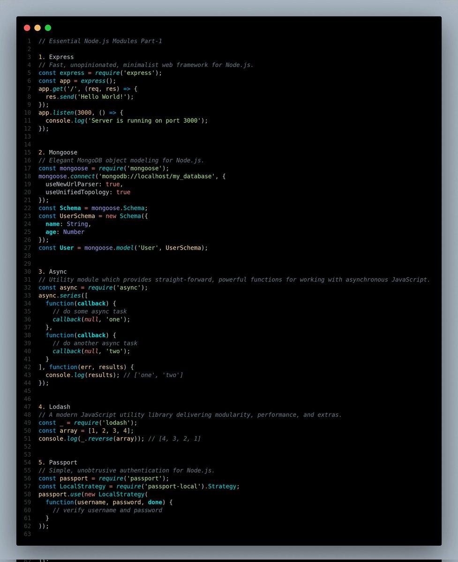Viewport: 458px width, 562px height.
Task: Click 'useNewUrlParser: true,' line
Action: tap(84, 184)
